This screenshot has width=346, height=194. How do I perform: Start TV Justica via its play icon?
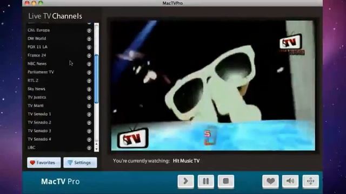pyautogui.click(x=89, y=98)
